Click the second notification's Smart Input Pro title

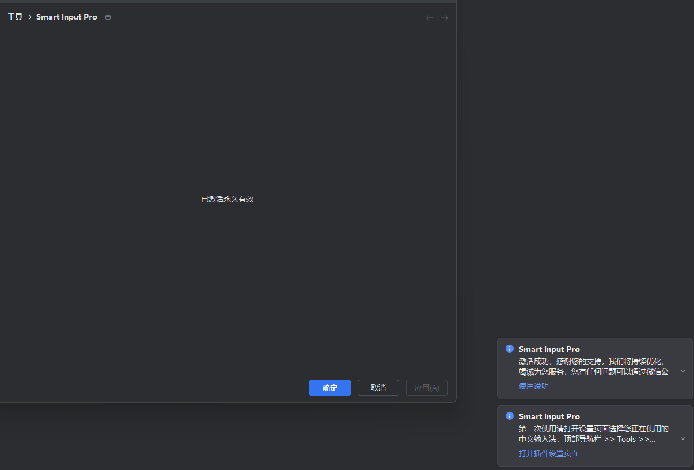tap(549, 416)
